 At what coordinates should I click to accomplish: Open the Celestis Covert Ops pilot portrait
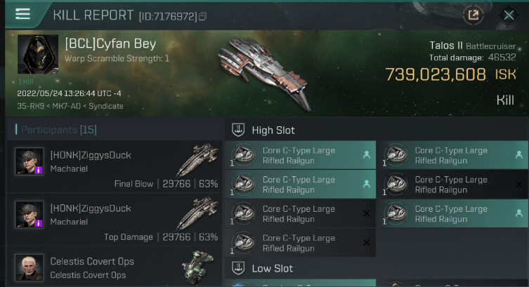[x=30, y=267]
